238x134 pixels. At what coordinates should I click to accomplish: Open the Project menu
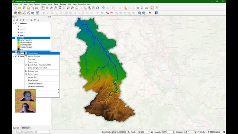click(x=16, y=4)
